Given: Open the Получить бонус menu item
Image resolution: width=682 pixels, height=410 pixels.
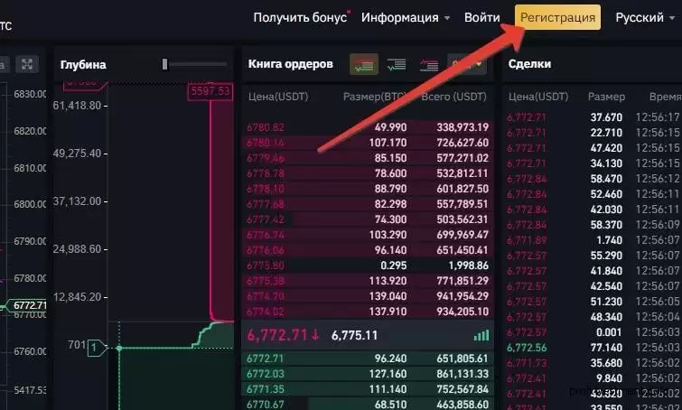Looking at the screenshot, I should 300,17.
